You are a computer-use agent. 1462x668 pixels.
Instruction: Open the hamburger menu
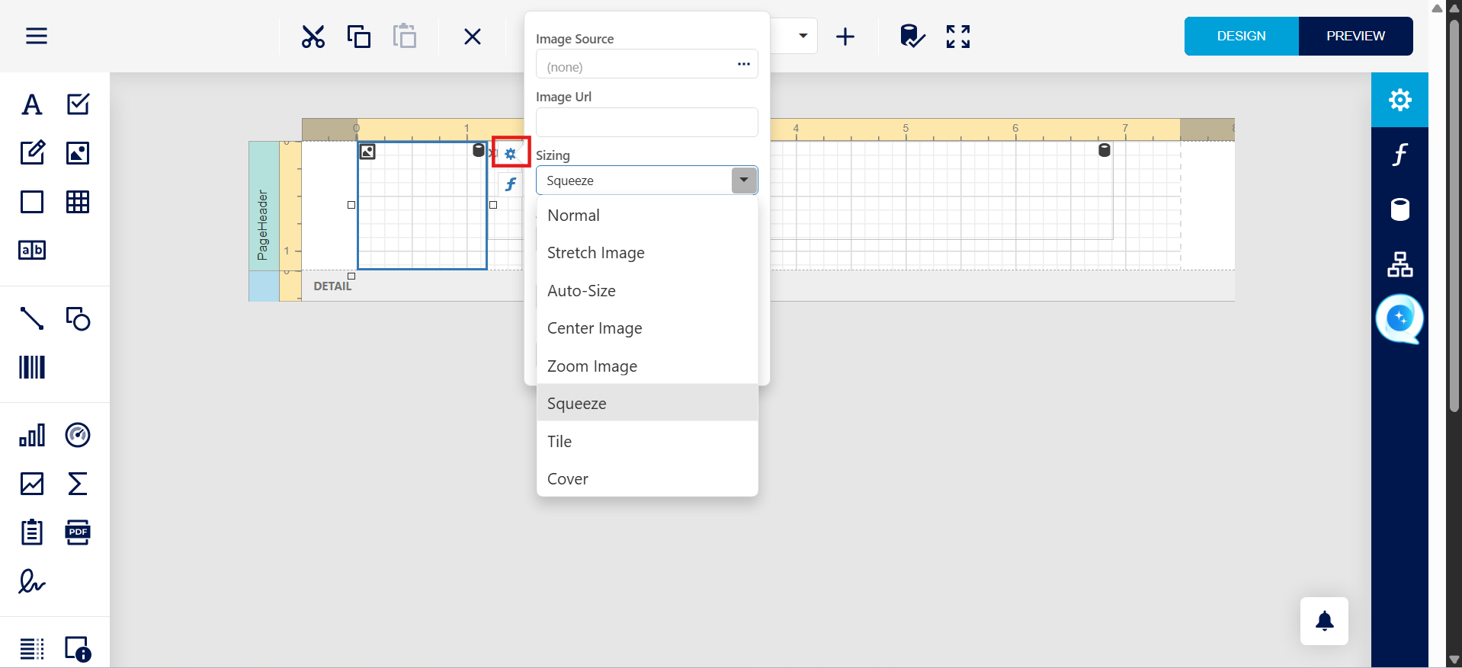[37, 36]
